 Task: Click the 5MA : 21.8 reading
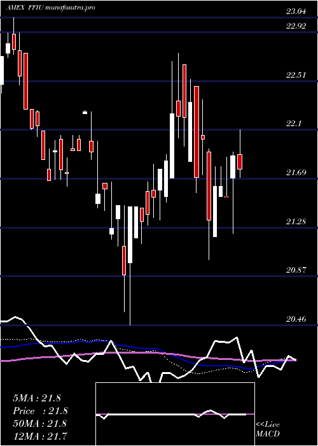pyautogui.click(x=37, y=398)
